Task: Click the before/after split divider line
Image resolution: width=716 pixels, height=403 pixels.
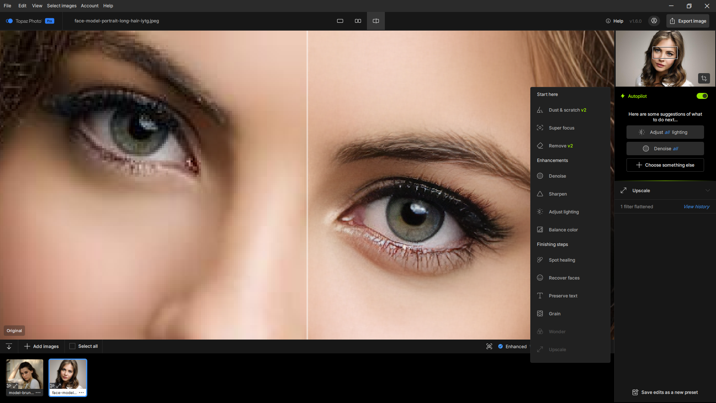Action: tap(307, 185)
